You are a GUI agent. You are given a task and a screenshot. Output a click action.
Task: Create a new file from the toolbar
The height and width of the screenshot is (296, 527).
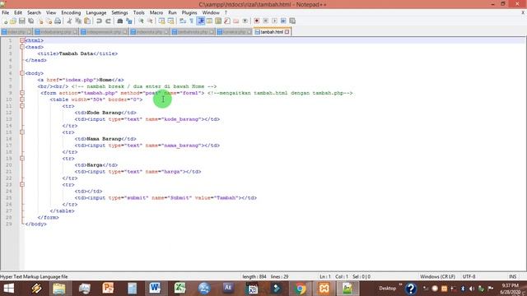point(5,21)
